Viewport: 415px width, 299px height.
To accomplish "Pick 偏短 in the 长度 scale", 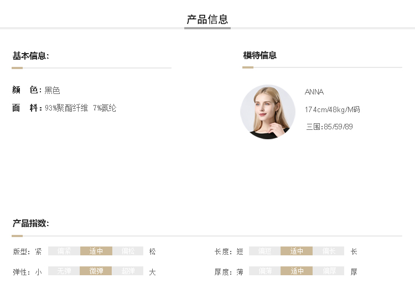I will click(x=264, y=251).
